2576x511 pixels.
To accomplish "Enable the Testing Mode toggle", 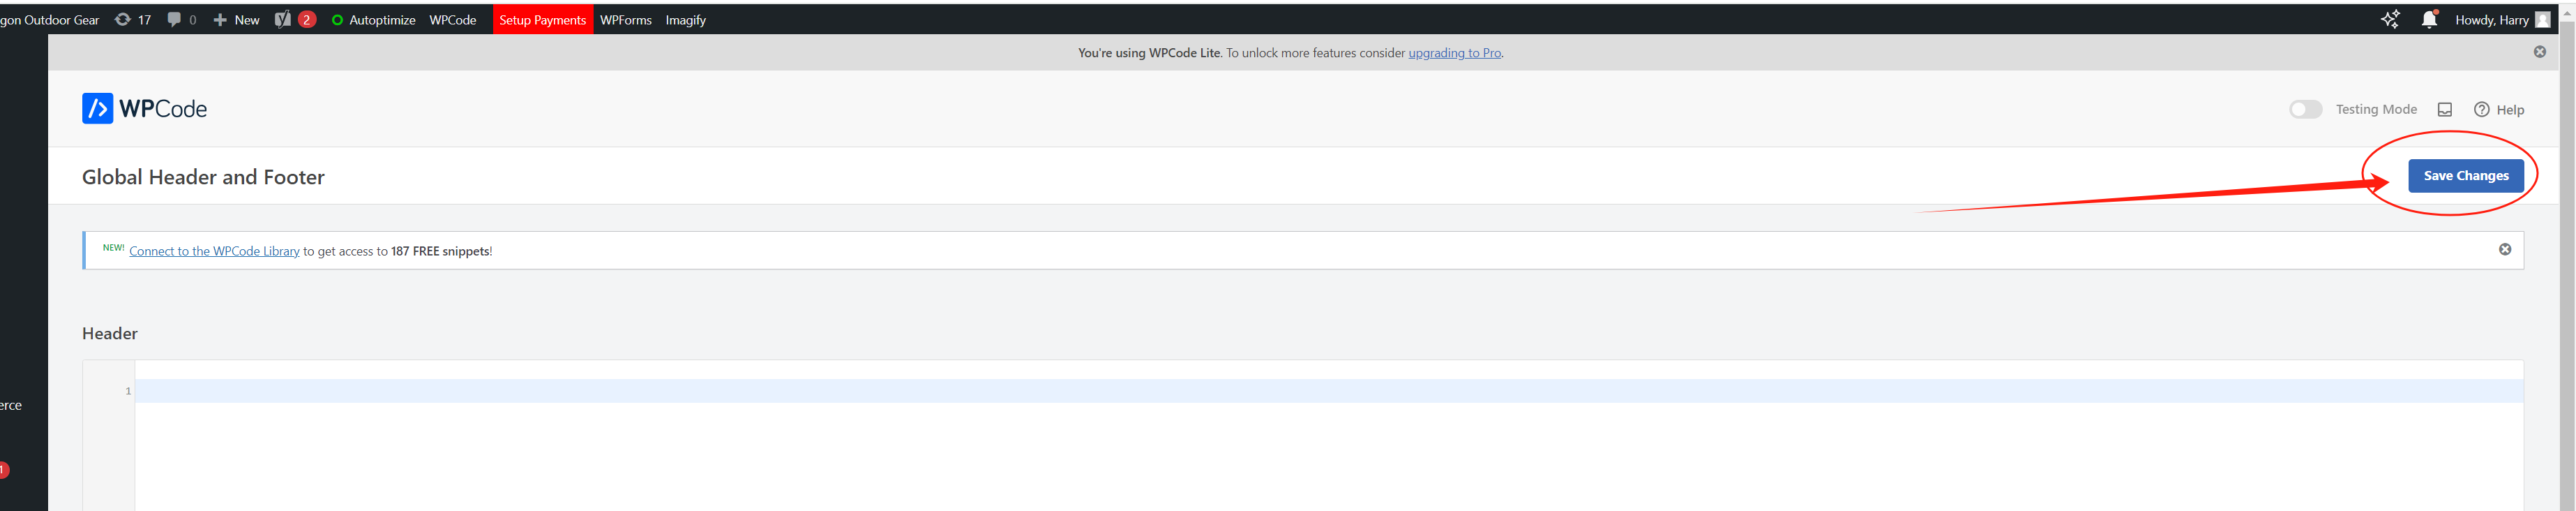I will [x=2305, y=110].
